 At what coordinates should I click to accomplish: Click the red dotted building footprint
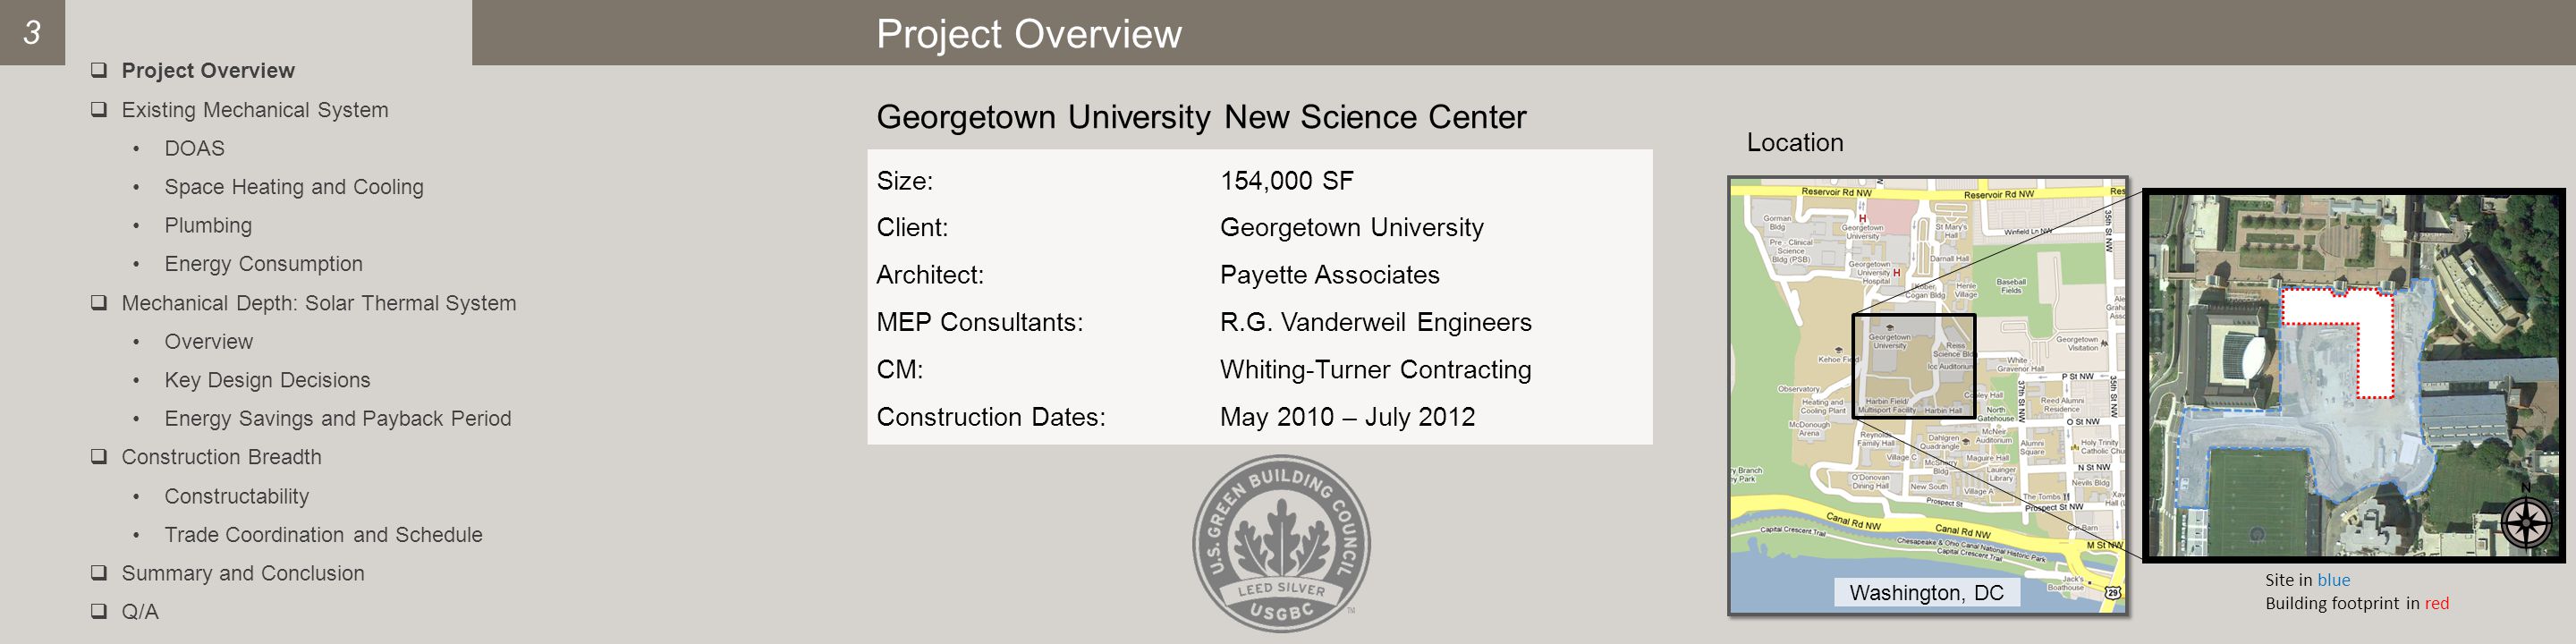tap(2337, 340)
